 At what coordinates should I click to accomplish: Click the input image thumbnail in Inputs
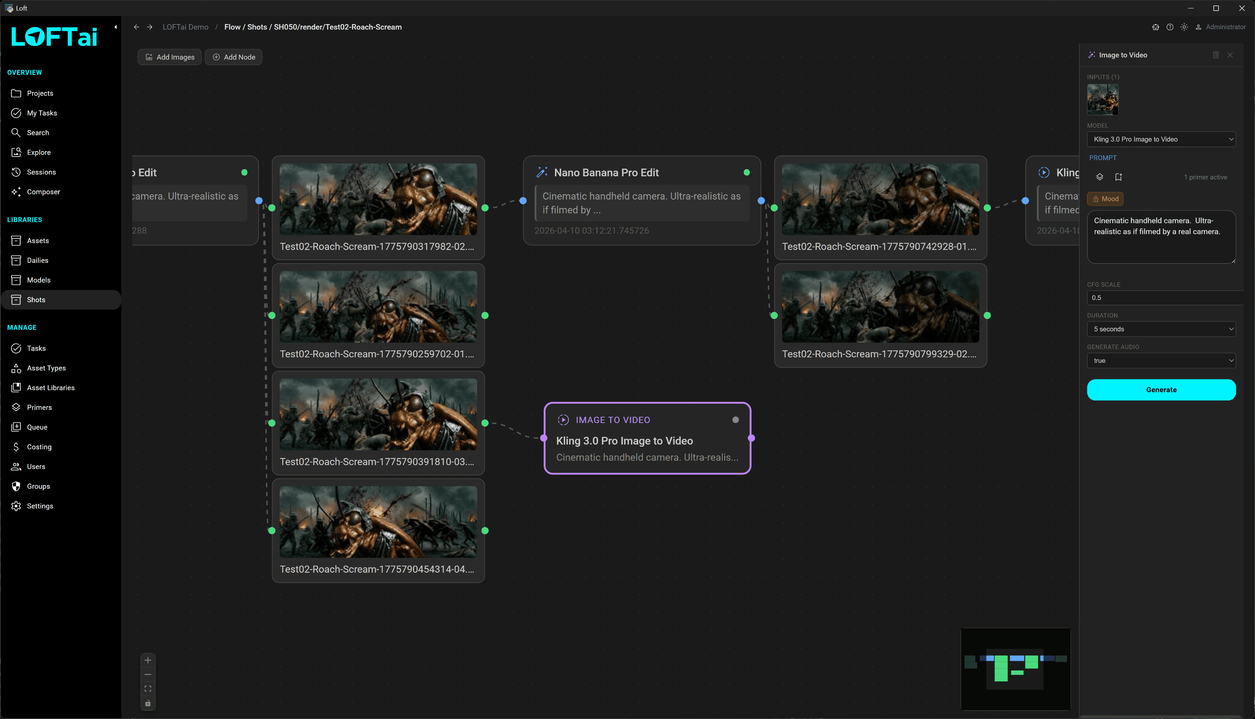[1102, 99]
